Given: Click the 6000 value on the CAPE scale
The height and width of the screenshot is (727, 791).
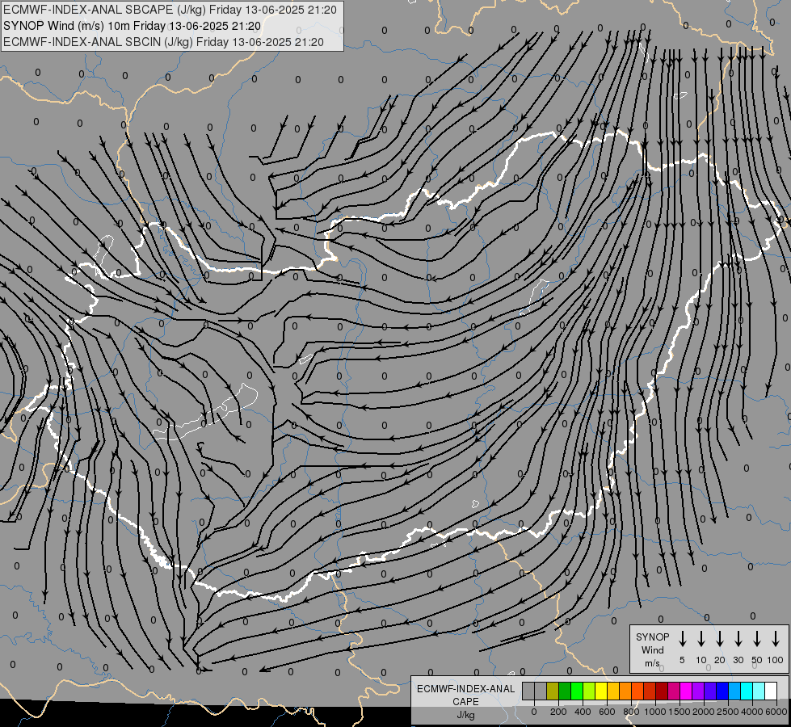Looking at the screenshot, I should click(x=776, y=712).
